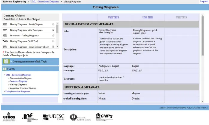The height and width of the screenshot is (125, 209).
Task: Click the EDUCATIONAL METADATA section header
Action: 131,87
